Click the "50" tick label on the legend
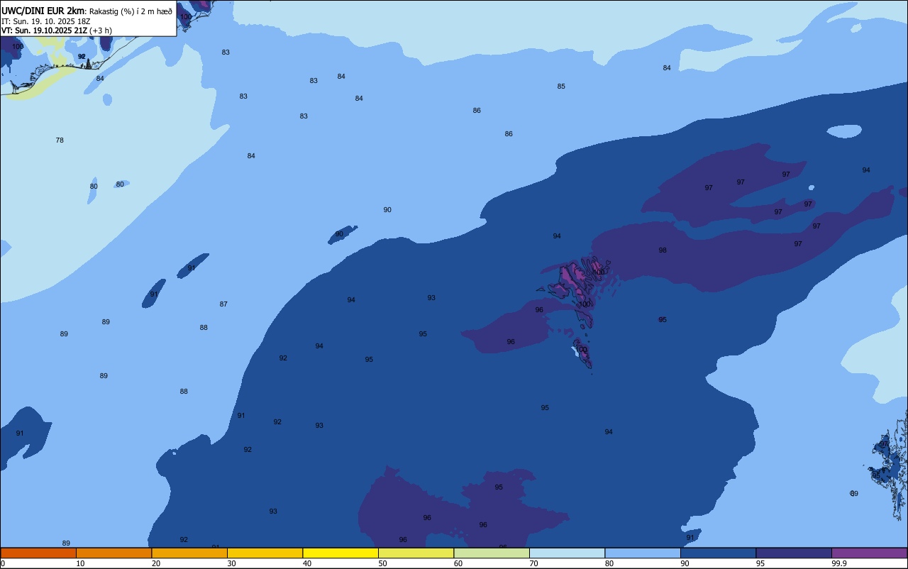 tap(382, 563)
